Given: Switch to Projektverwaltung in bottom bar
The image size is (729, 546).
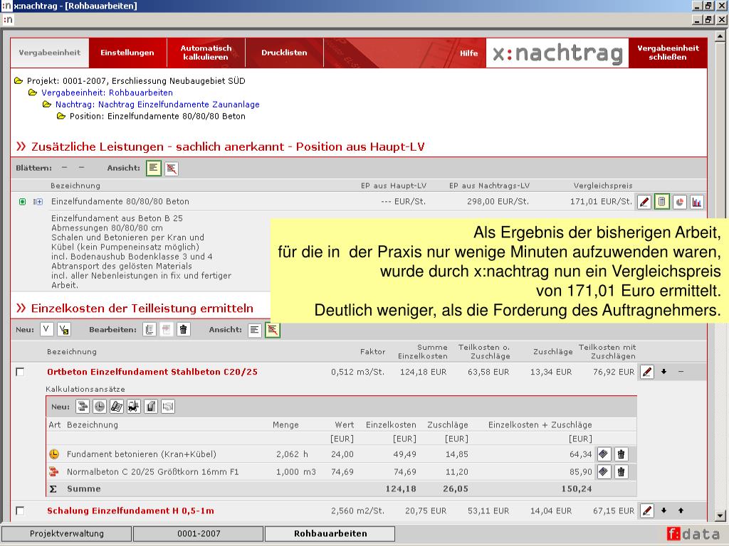Looking at the screenshot, I should click(x=66, y=534).
